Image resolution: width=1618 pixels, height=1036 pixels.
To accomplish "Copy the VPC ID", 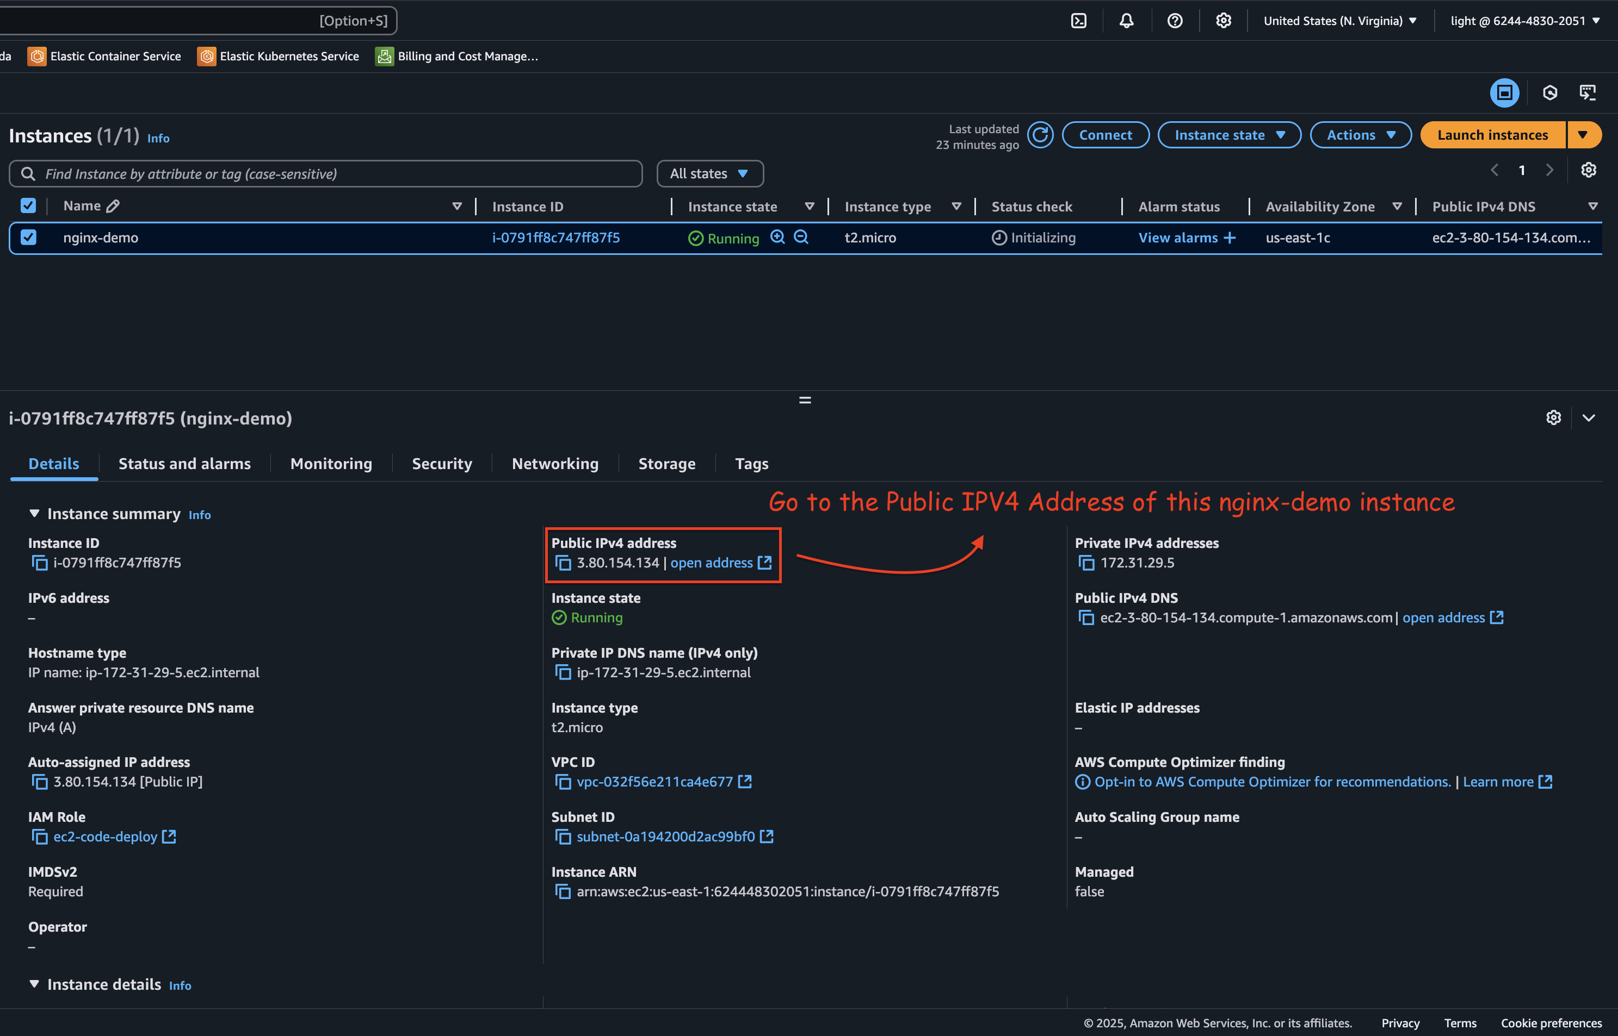I will pyautogui.click(x=563, y=782).
